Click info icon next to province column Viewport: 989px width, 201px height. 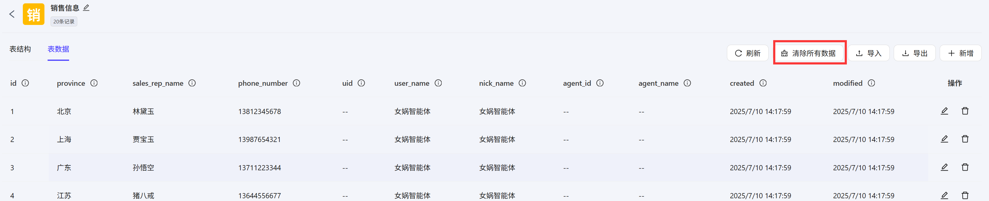[x=94, y=83]
